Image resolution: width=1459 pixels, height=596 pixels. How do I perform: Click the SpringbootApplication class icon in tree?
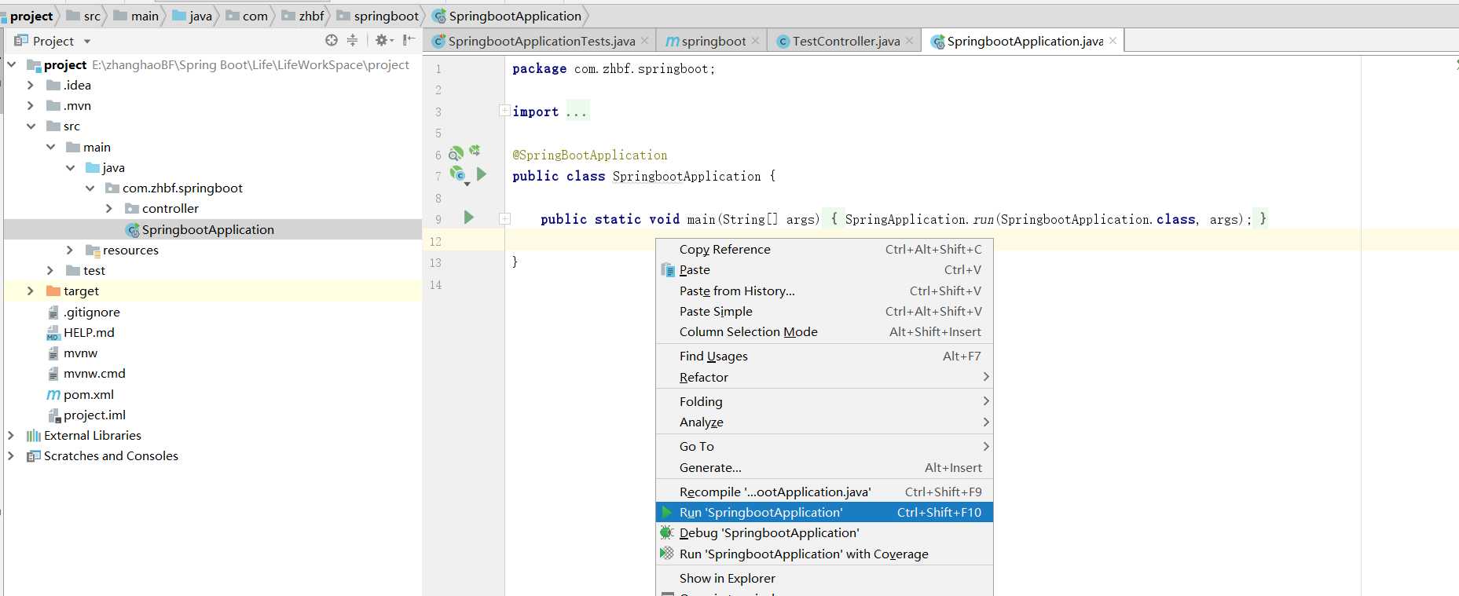[x=132, y=230]
